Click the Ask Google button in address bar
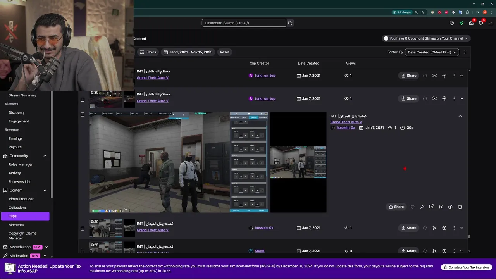496x279 pixels. tap(402, 12)
